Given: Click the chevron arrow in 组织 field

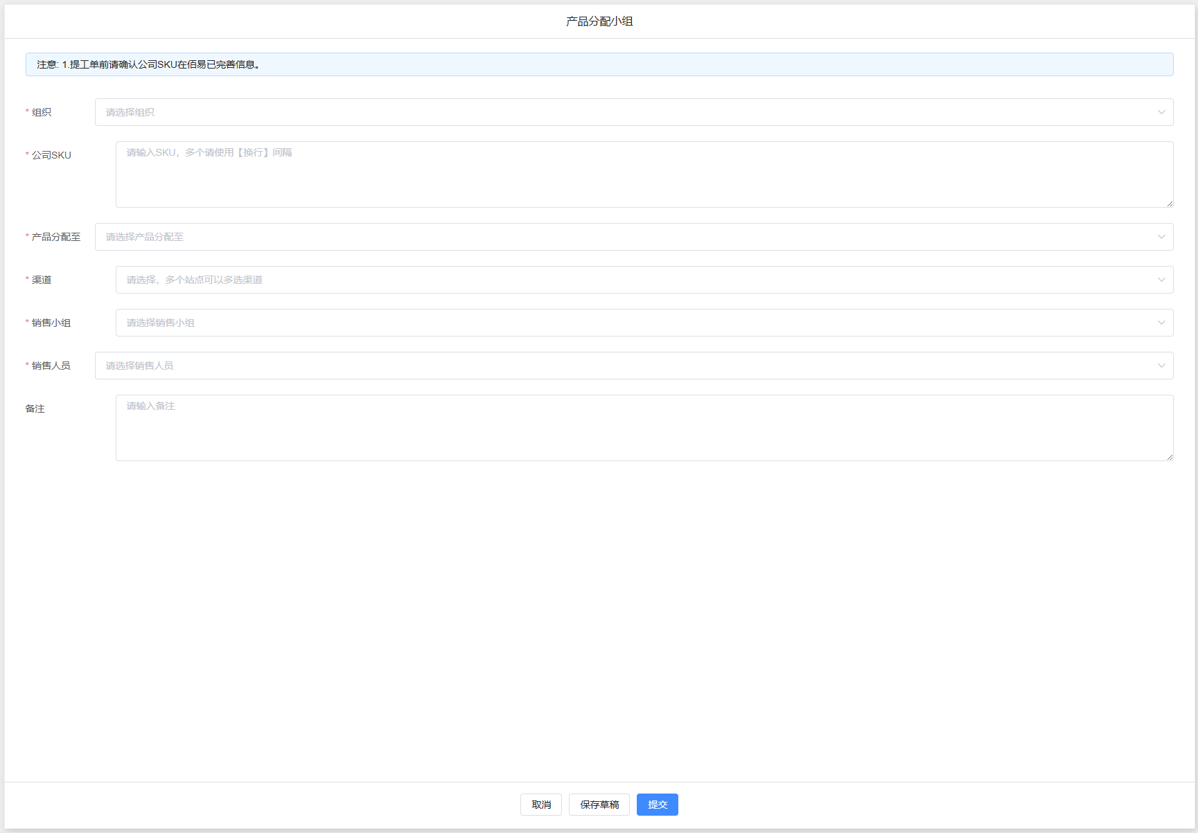Looking at the screenshot, I should coord(1161,112).
